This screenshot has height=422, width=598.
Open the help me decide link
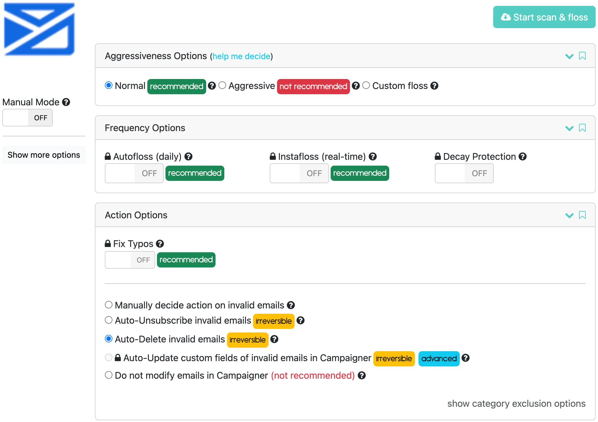pos(241,56)
